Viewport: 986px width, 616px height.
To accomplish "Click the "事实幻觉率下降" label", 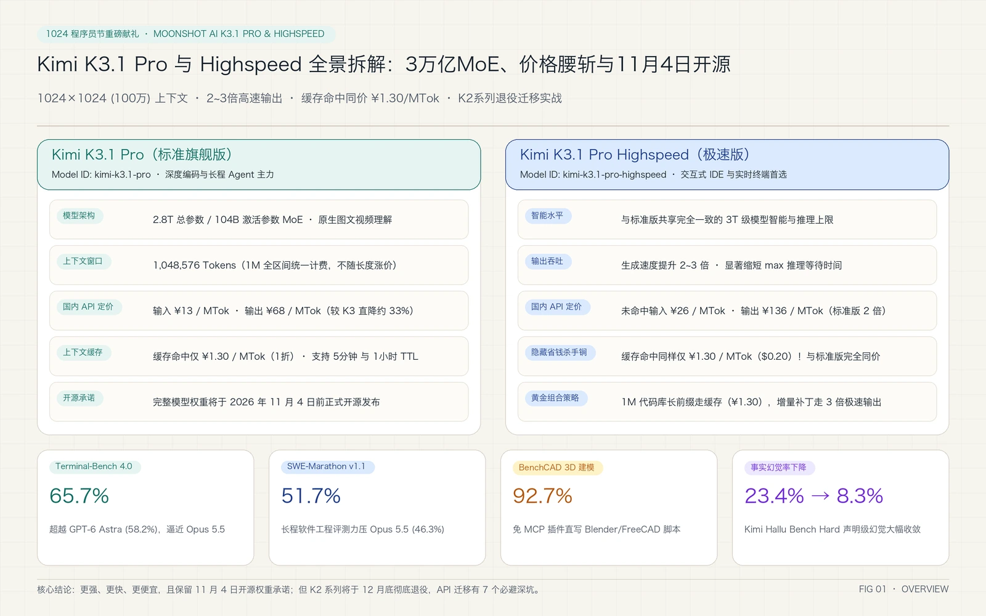I will (778, 468).
